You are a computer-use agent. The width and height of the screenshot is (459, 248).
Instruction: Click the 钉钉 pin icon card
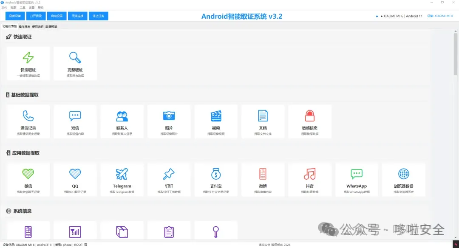pyautogui.click(x=169, y=180)
